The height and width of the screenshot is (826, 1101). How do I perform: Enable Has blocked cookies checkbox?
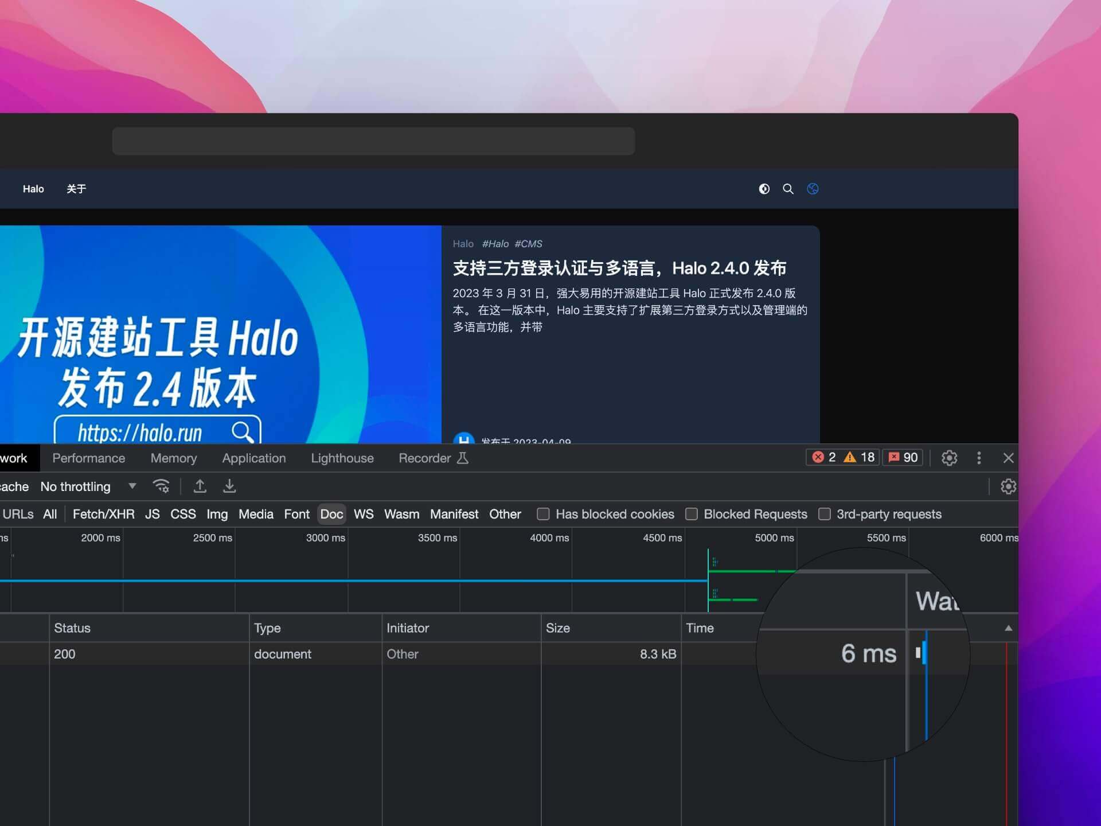543,514
